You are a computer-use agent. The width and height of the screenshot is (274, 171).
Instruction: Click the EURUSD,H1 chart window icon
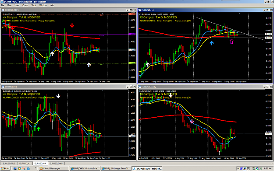pyautogui.click(x=3, y=87)
